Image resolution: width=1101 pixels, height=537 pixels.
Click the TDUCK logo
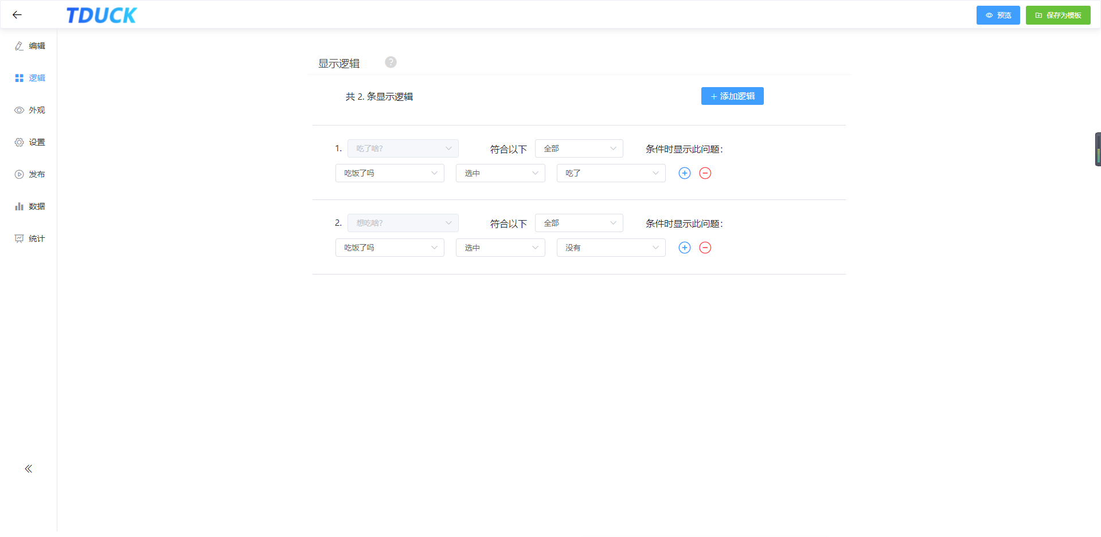click(101, 15)
